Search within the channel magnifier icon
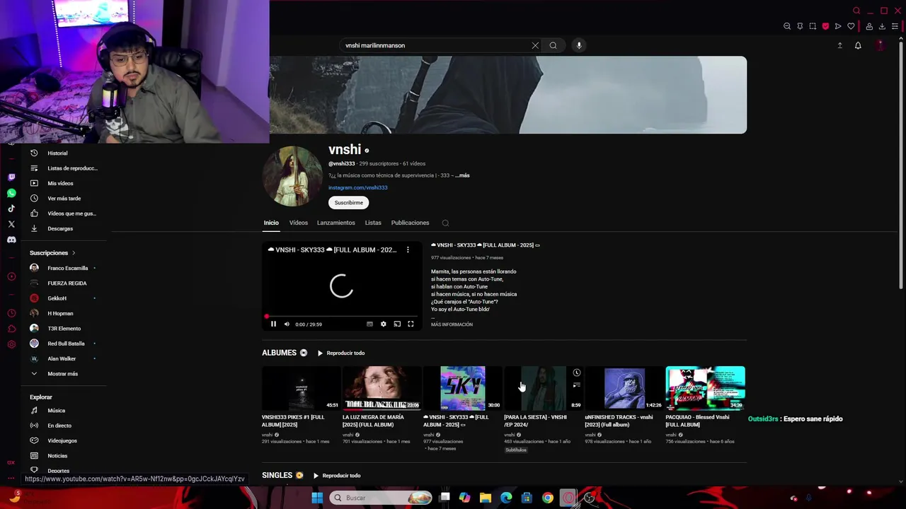This screenshot has width=906, height=509. (x=445, y=223)
